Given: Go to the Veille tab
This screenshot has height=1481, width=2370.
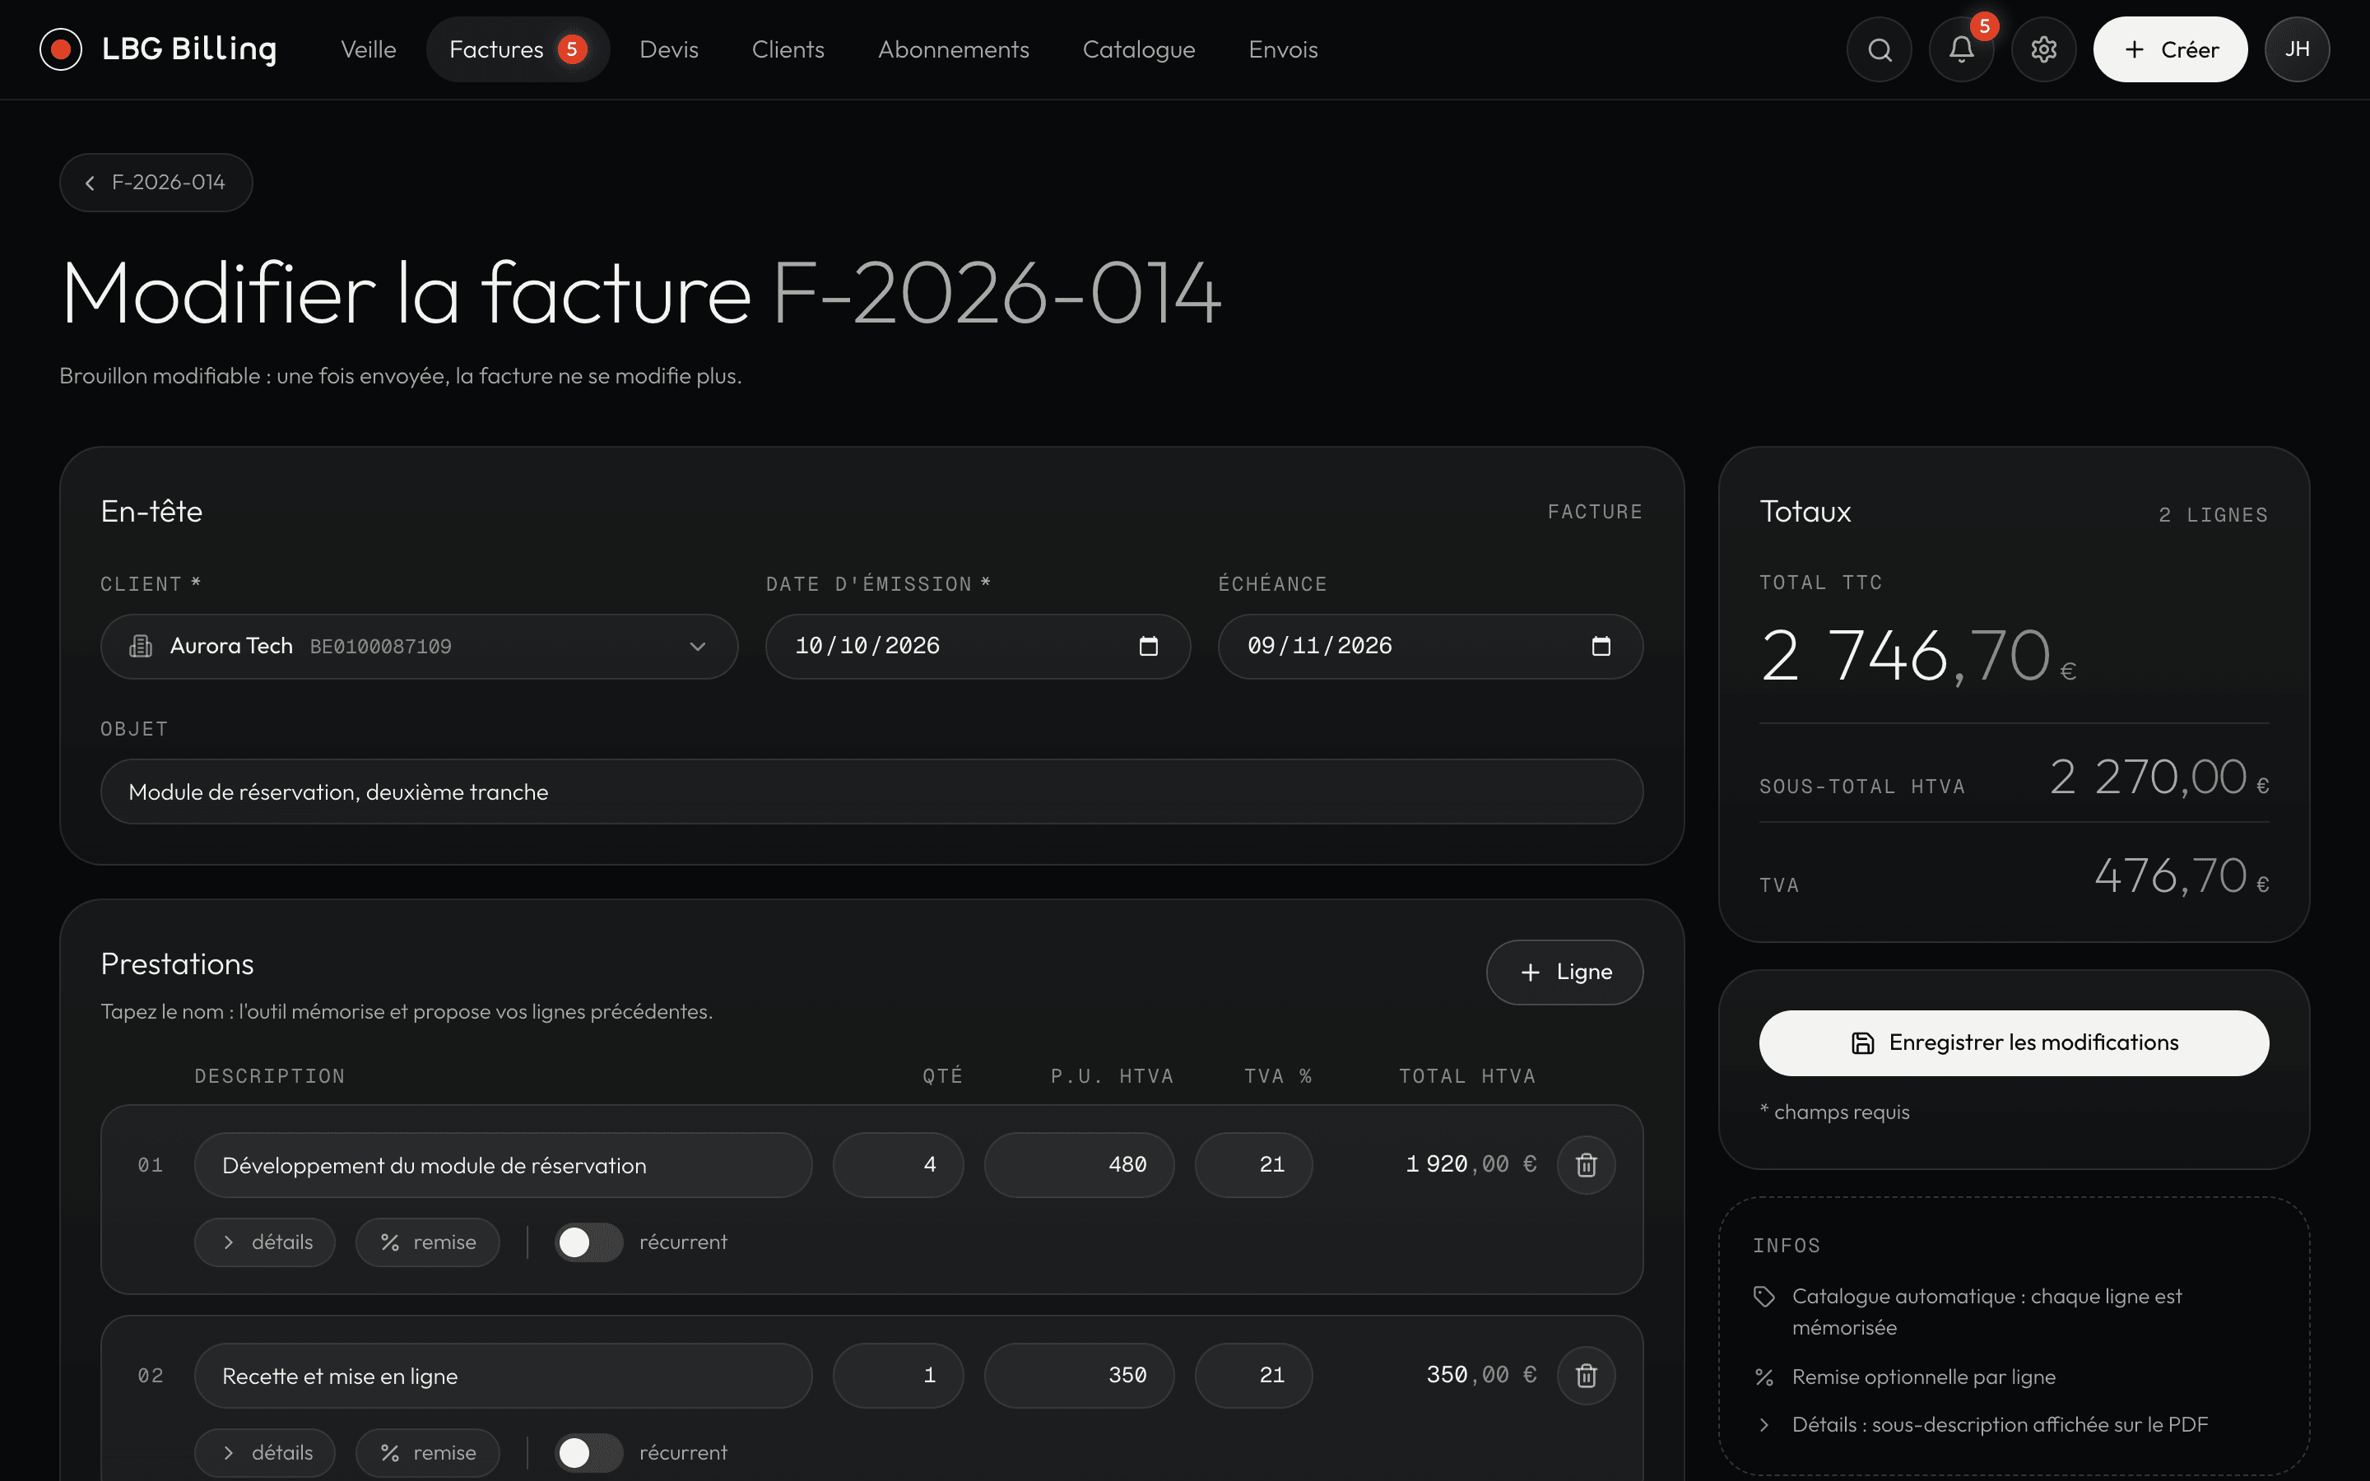Looking at the screenshot, I should (368, 49).
